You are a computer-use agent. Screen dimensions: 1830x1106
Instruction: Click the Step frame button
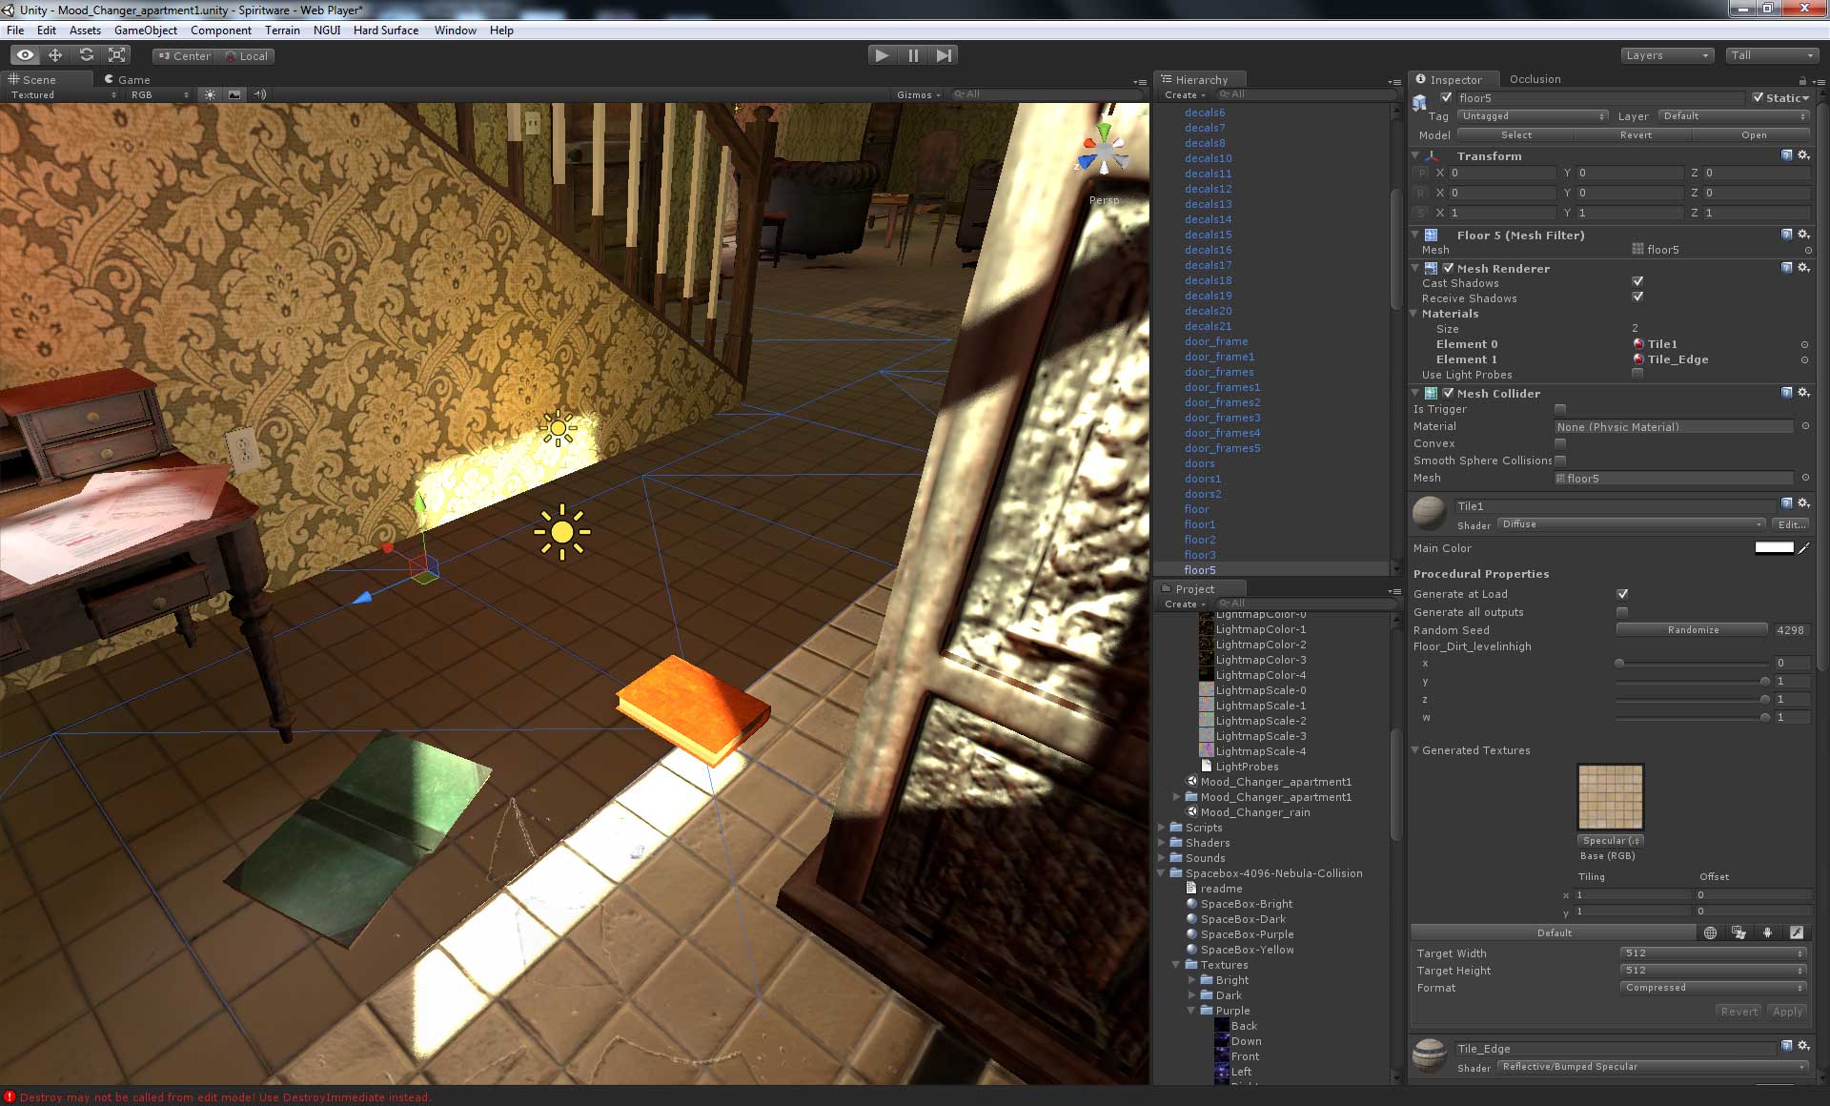coord(943,55)
